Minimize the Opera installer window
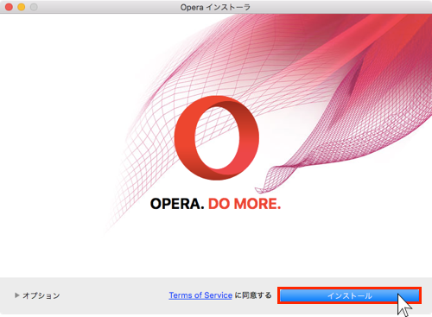Image resolution: width=432 pixels, height=317 pixels. (22, 7)
